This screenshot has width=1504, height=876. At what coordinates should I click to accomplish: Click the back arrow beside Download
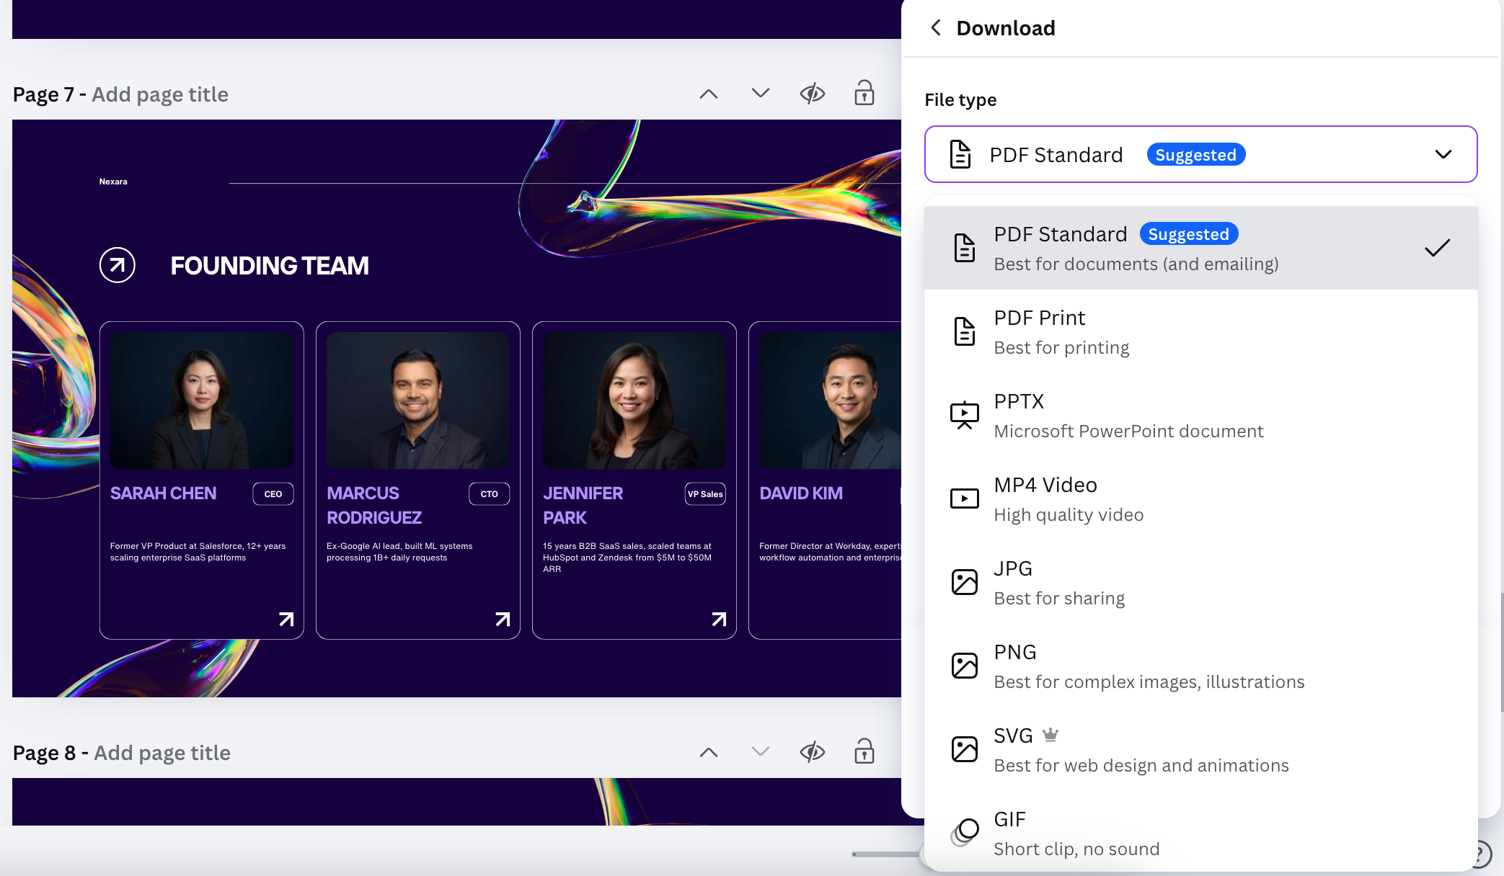(936, 27)
